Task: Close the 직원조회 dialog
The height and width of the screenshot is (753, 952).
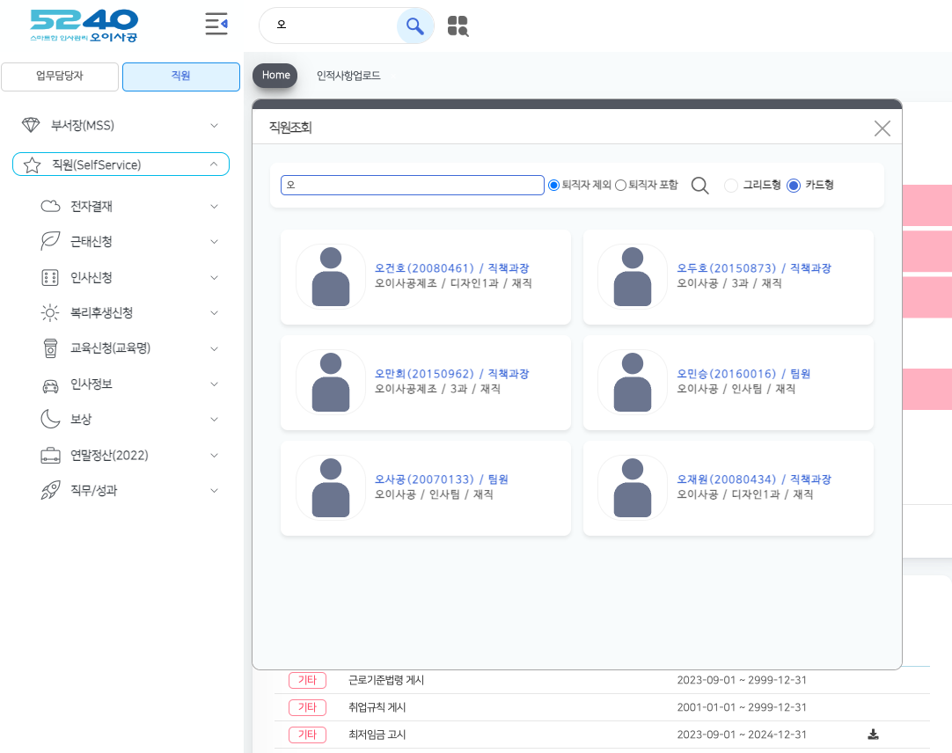Action: [882, 128]
